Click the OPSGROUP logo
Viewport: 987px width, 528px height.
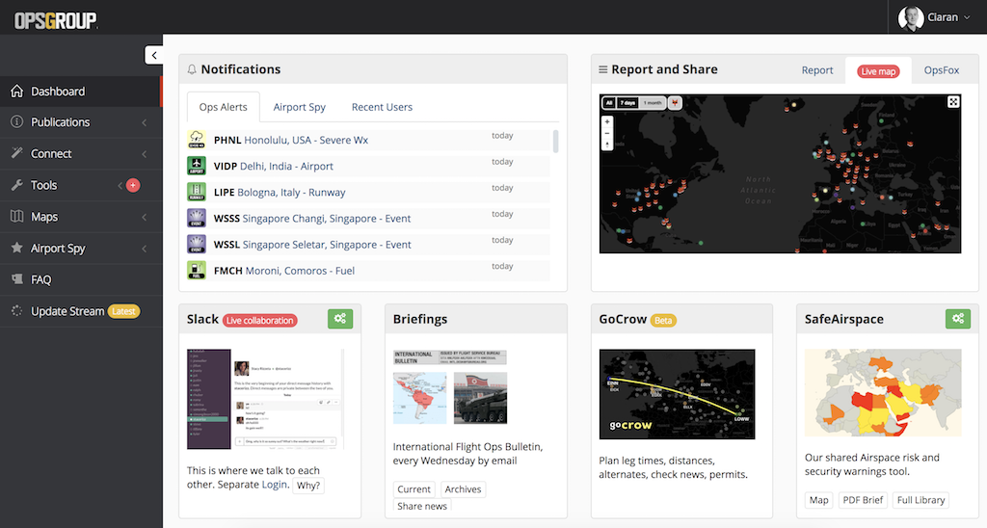coord(55,20)
